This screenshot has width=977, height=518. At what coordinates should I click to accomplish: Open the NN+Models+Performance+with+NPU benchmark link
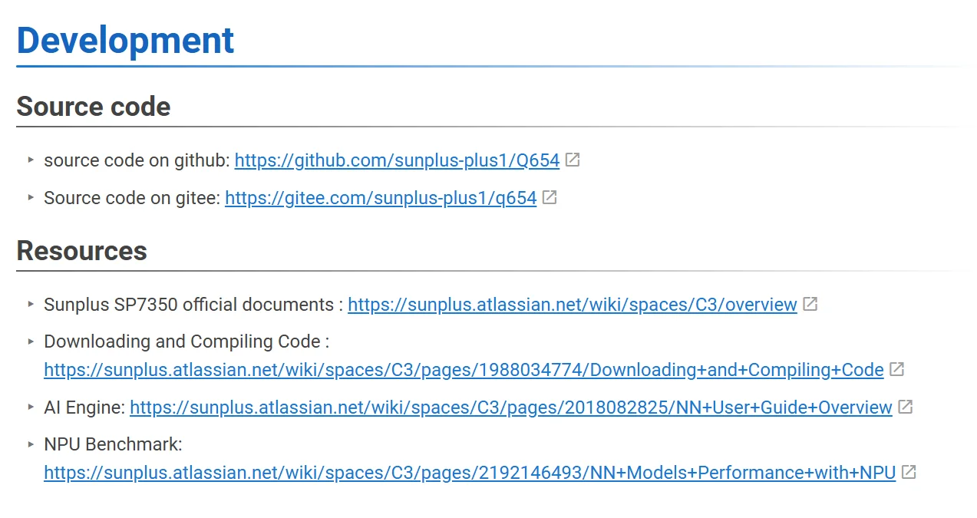[x=470, y=473]
